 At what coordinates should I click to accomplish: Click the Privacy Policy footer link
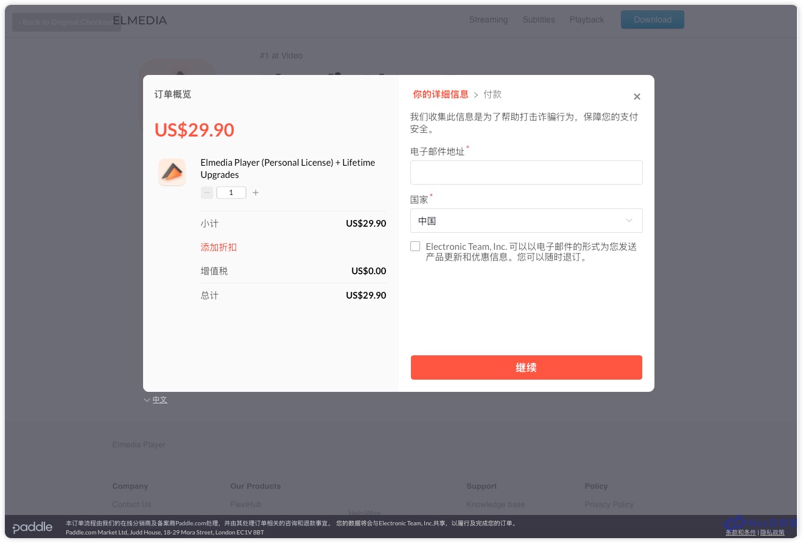click(609, 504)
